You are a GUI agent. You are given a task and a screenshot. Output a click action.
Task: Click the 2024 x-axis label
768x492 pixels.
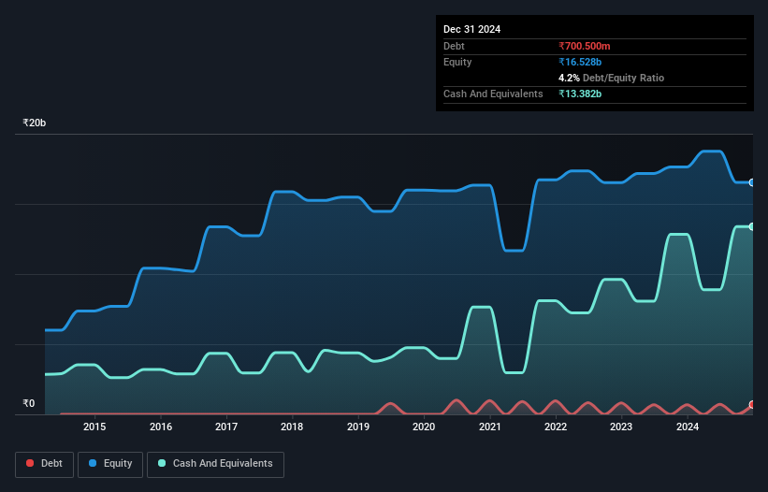[x=688, y=427]
